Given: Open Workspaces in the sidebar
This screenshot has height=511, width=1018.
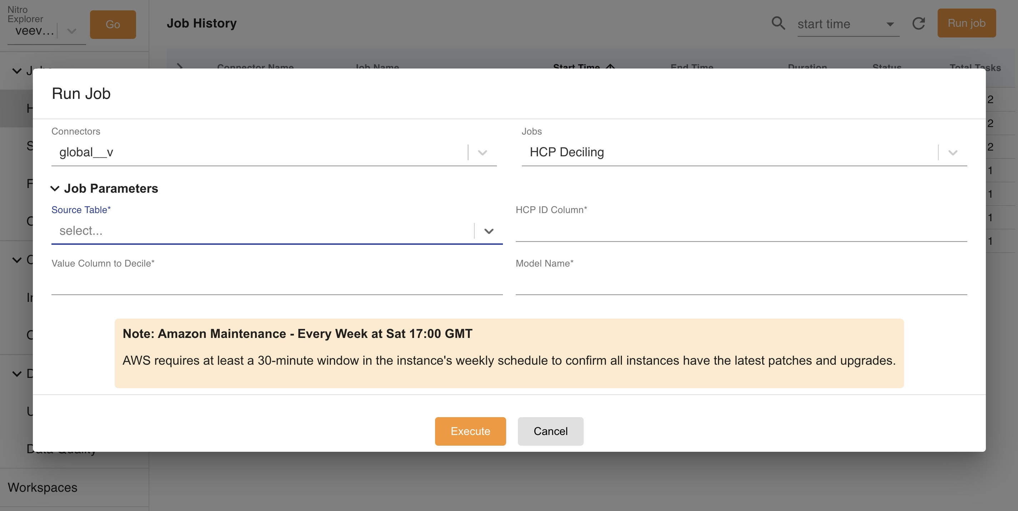Looking at the screenshot, I should click(x=43, y=487).
